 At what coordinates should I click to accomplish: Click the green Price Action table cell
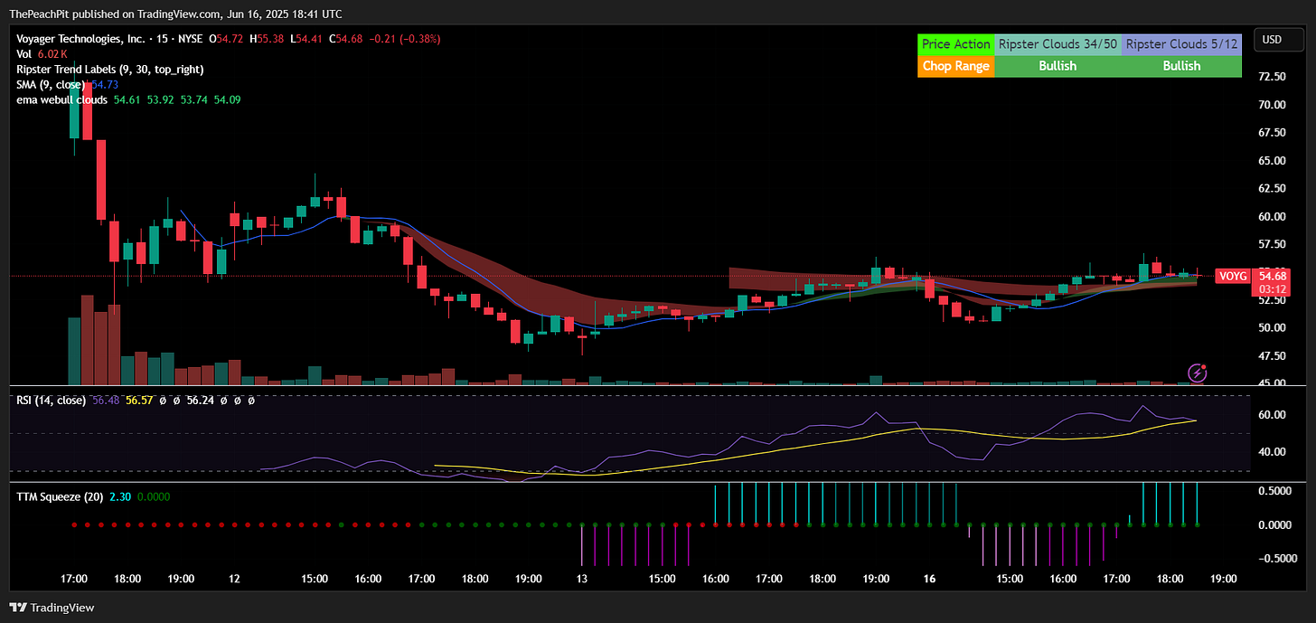click(955, 43)
